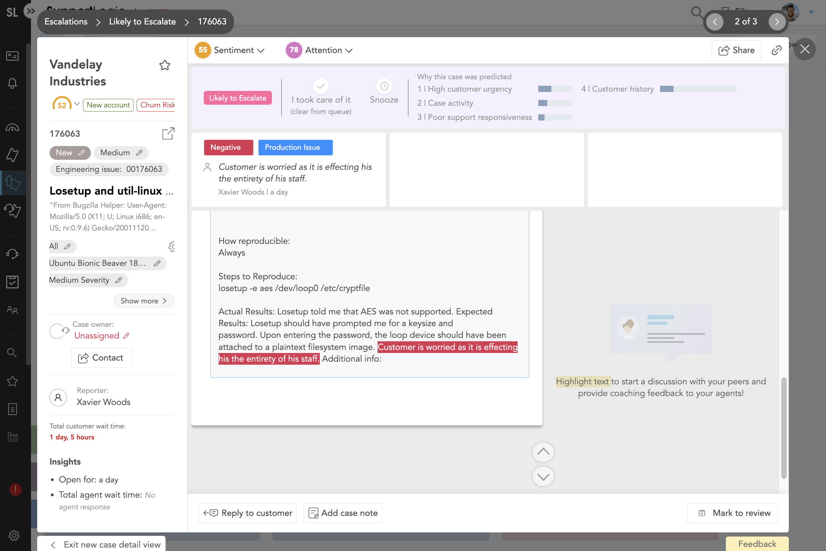
Task: Open the notifications bell in sidebar
Action: 12,83
